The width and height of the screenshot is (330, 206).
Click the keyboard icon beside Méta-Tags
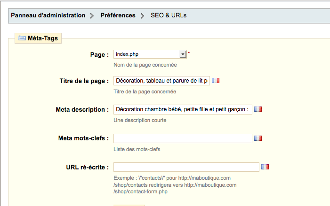point(22,38)
